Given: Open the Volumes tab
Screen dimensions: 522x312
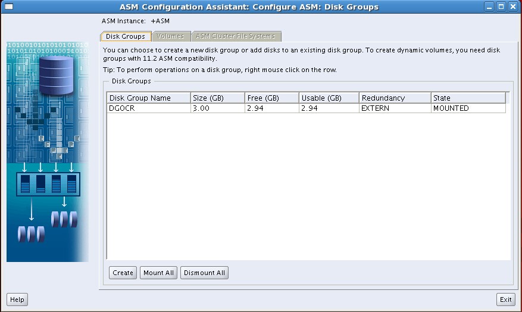Looking at the screenshot, I should (x=170, y=36).
